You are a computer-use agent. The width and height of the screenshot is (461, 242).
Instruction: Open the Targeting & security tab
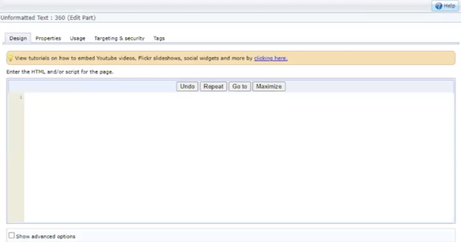click(x=119, y=38)
